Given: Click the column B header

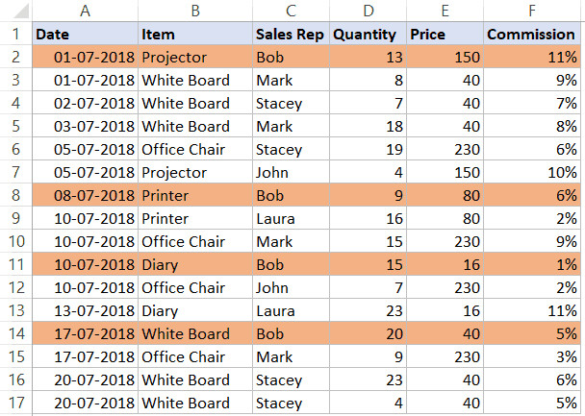Looking at the screenshot, I should [x=194, y=12].
